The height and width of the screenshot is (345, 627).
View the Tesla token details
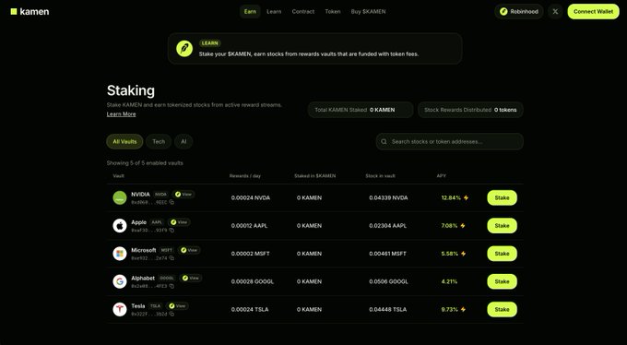177,306
